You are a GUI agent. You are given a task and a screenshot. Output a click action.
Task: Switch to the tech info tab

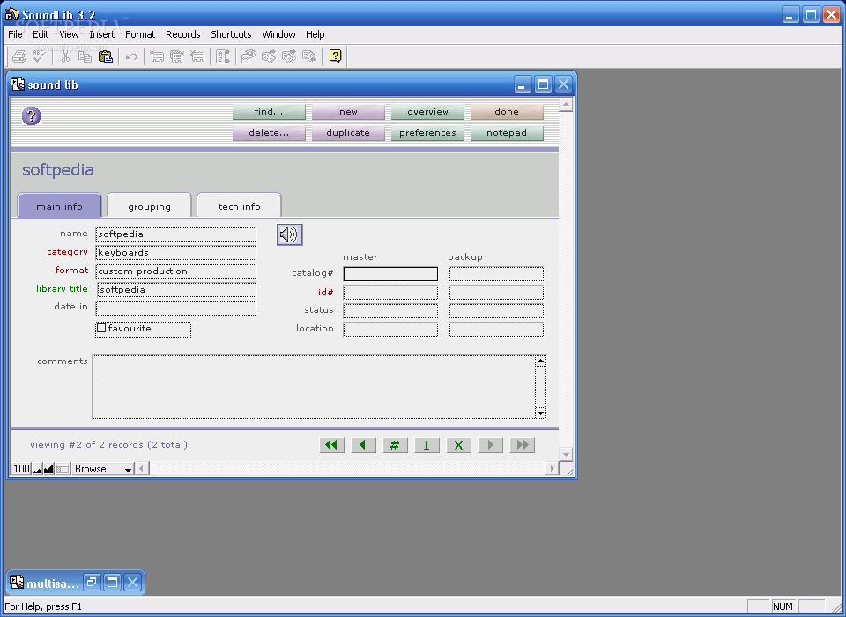tap(239, 205)
